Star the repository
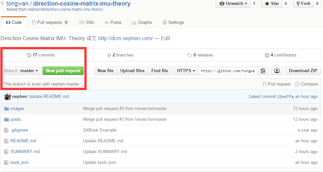 [x=272, y=4]
